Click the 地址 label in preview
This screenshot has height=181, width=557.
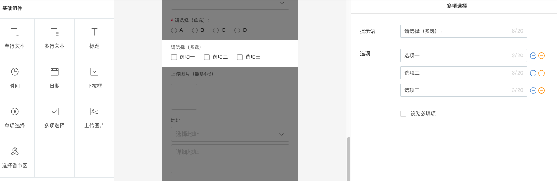(x=176, y=120)
